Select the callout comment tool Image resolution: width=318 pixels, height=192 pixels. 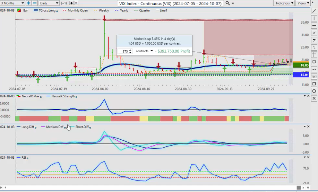[314, 62]
